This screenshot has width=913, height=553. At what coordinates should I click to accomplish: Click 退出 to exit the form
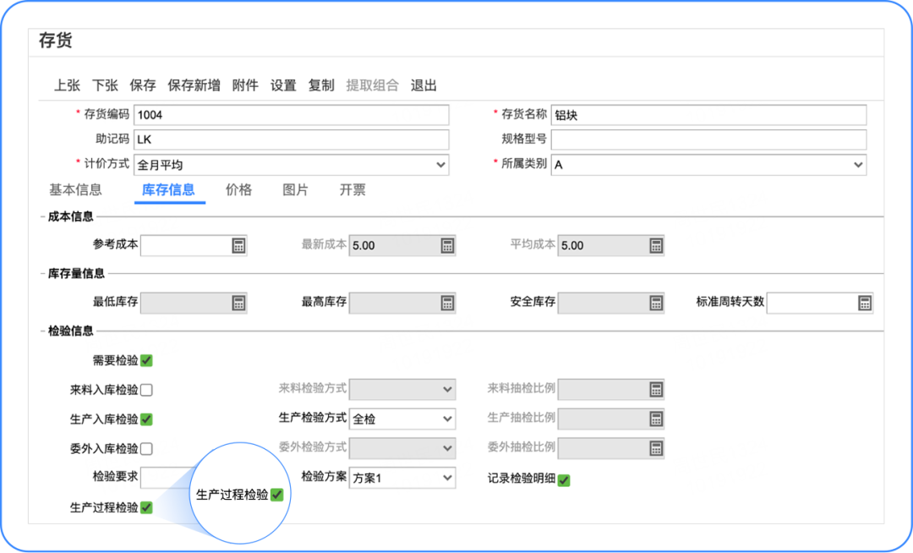(424, 85)
